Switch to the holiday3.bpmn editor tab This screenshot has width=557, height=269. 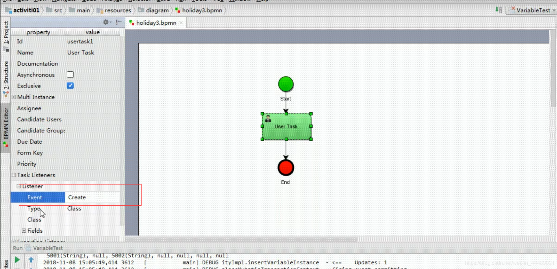(156, 23)
